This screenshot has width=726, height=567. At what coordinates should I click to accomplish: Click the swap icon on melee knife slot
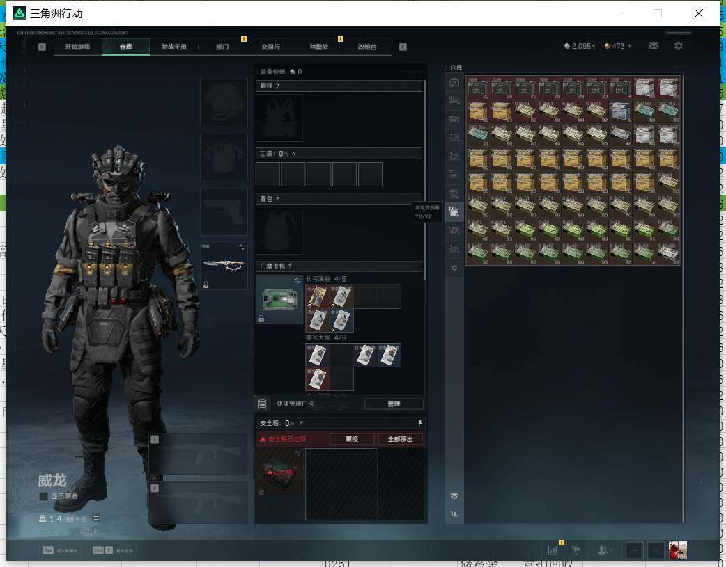coord(241,248)
